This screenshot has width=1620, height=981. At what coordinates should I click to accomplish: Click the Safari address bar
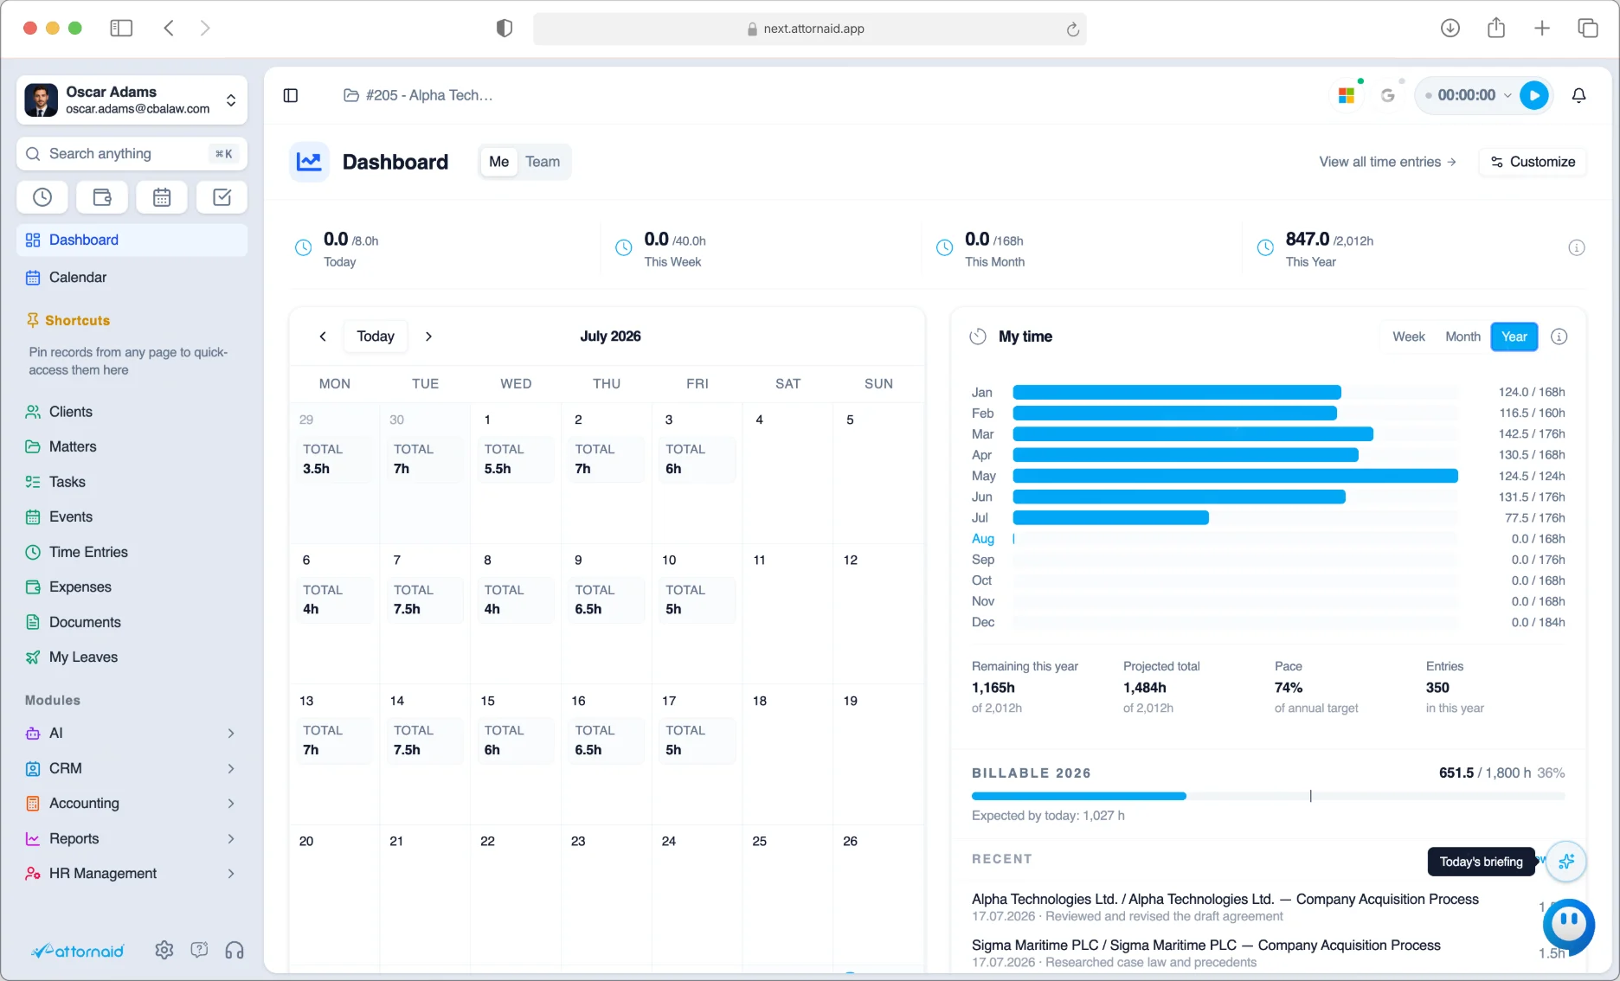click(809, 29)
